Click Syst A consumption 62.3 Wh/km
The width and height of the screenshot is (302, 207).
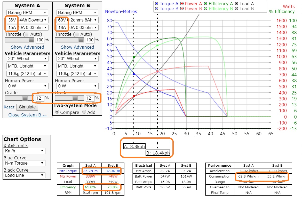point(249,176)
